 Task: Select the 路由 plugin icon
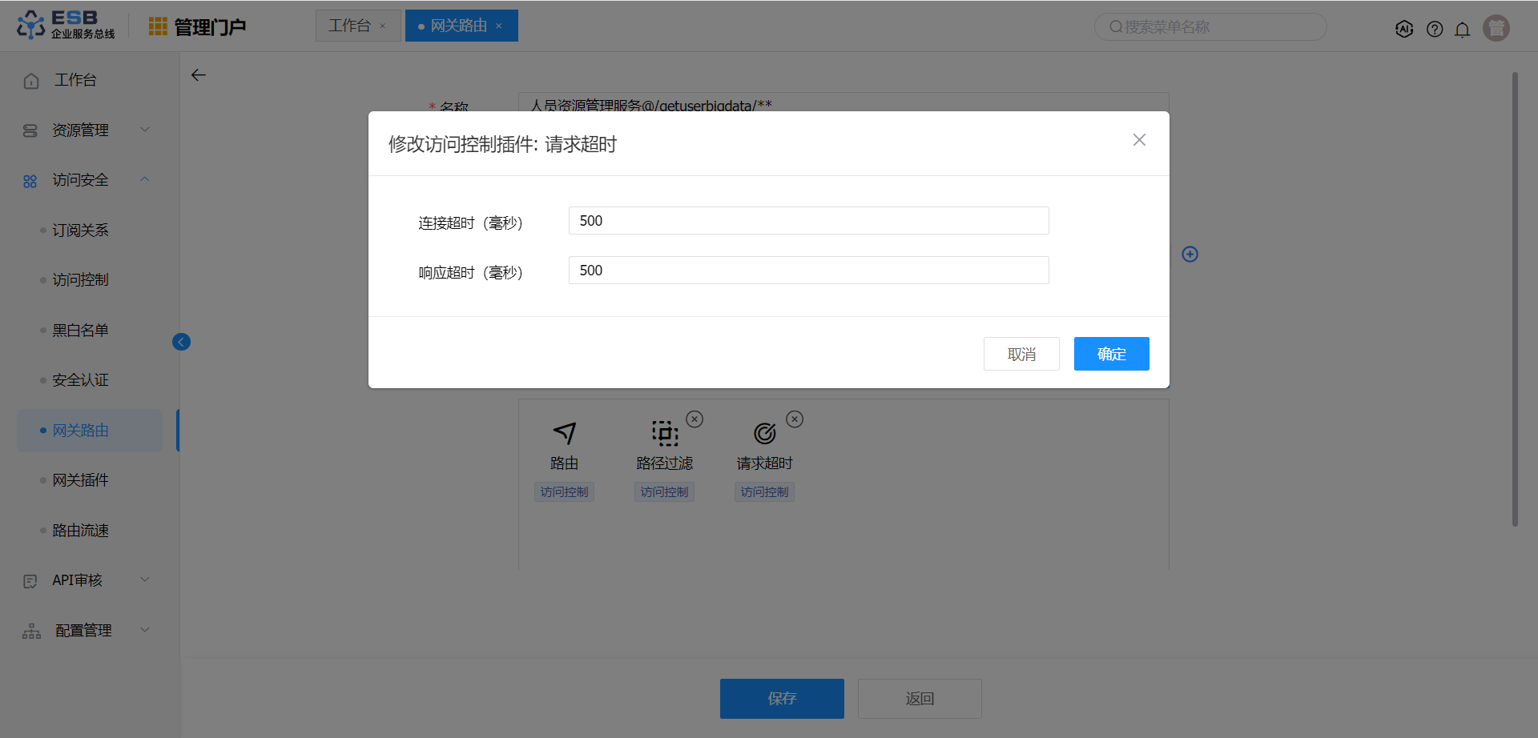click(564, 433)
